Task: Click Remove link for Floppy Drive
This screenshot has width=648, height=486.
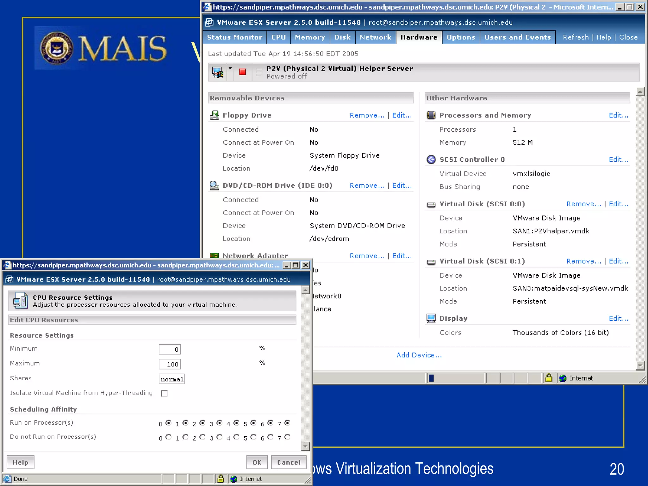Action: (x=367, y=115)
